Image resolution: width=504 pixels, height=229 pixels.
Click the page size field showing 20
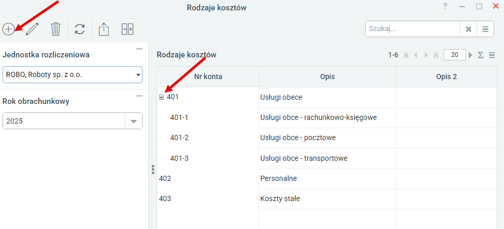454,55
